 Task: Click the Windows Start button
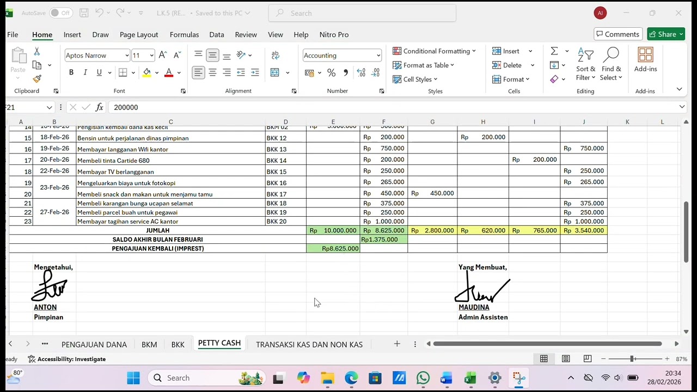tap(133, 378)
